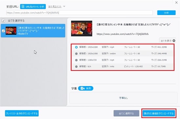Click the paste icon in URL貼付け＆分析

point(23,7)
